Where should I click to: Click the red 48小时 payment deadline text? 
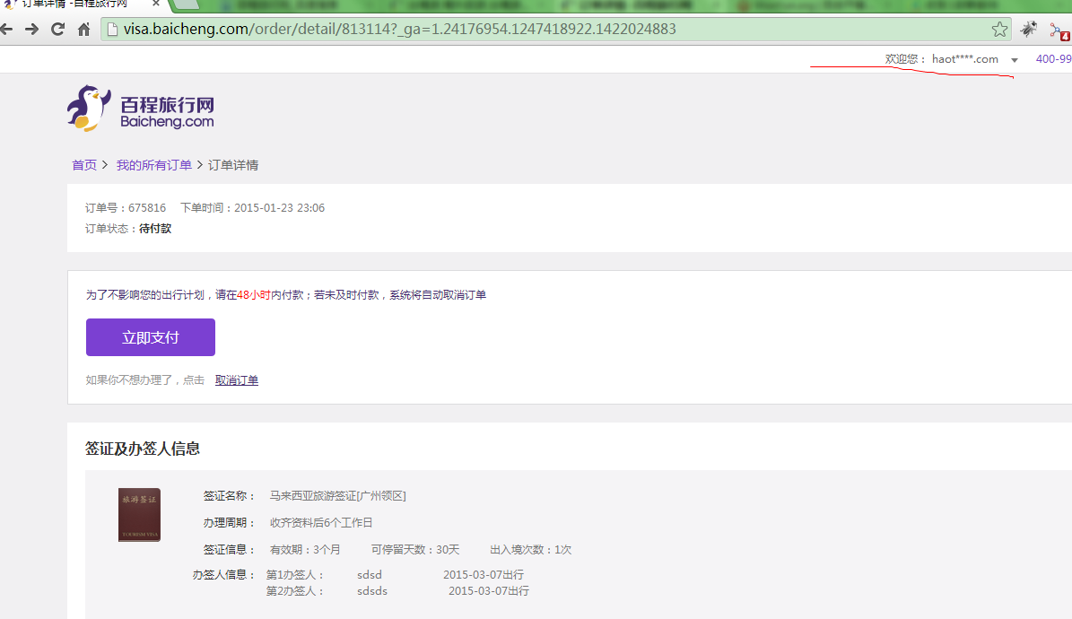point(254,295)
